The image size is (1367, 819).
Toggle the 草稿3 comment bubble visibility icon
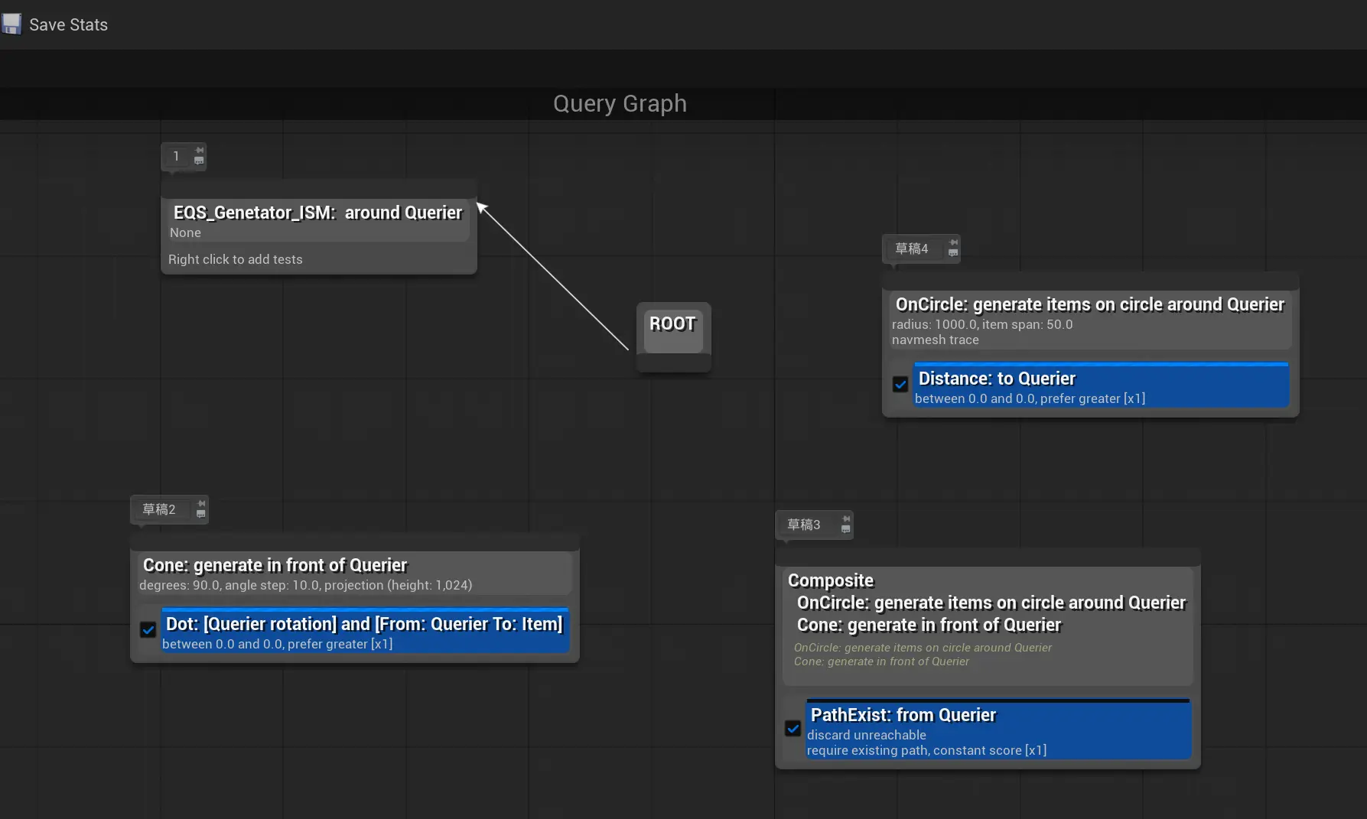pos(845,529)
